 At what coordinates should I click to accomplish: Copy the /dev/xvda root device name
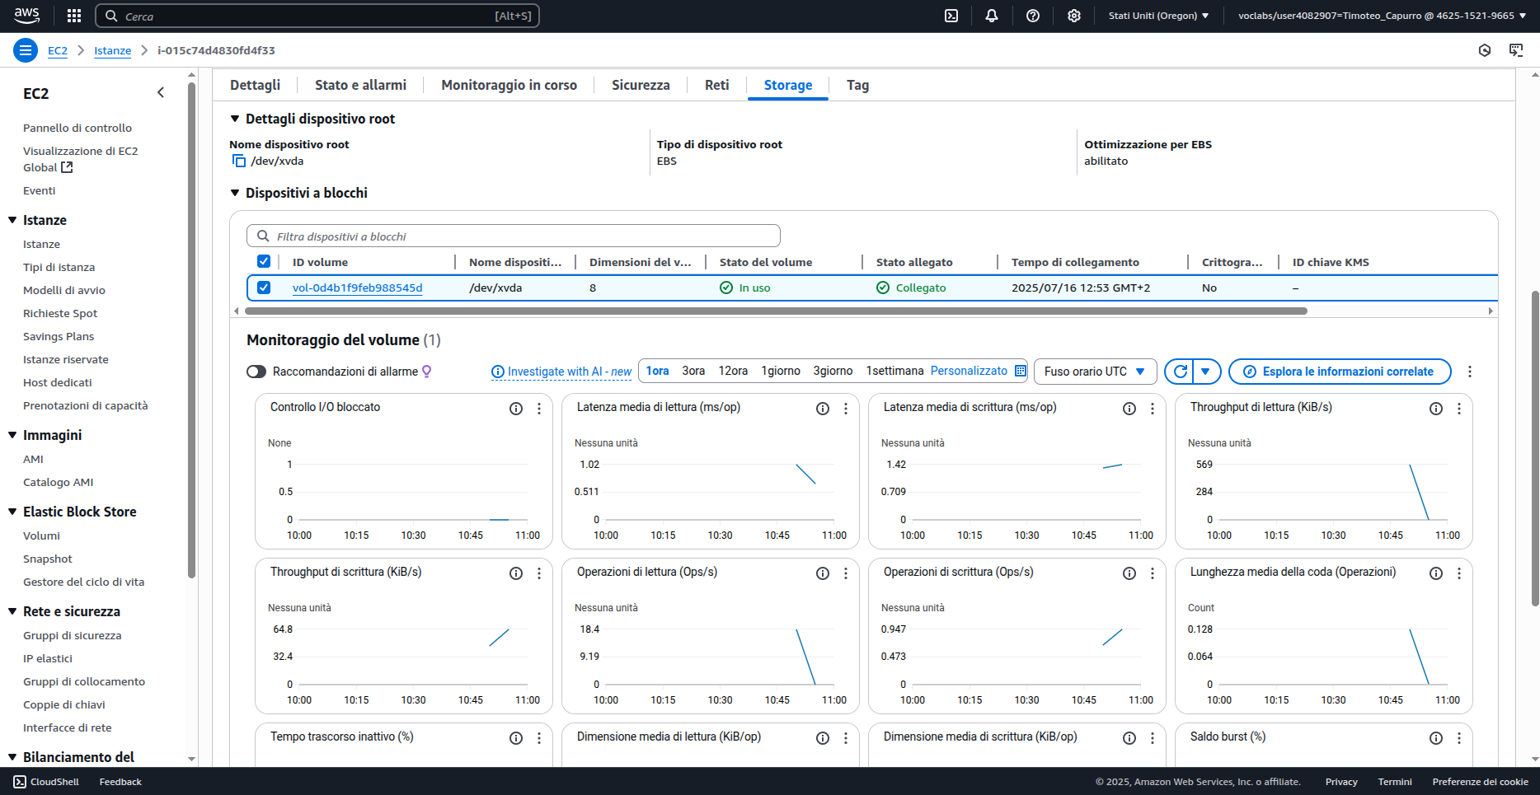[239, 161]
